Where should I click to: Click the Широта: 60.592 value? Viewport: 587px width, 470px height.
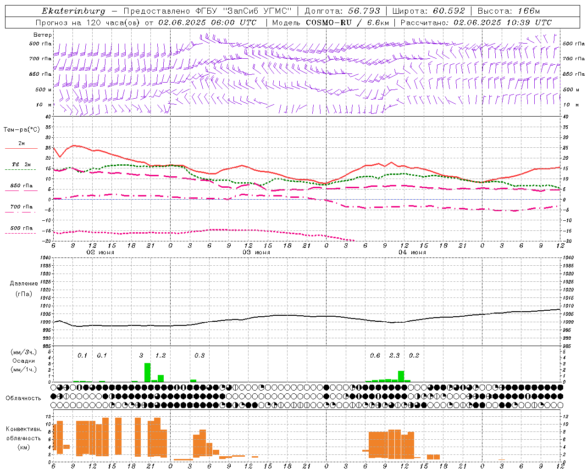pyautogui.click(x=428, y=11)
